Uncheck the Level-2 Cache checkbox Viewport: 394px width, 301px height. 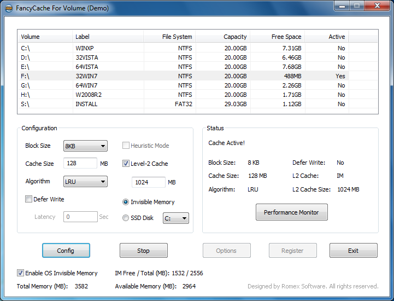pos(126,163)
